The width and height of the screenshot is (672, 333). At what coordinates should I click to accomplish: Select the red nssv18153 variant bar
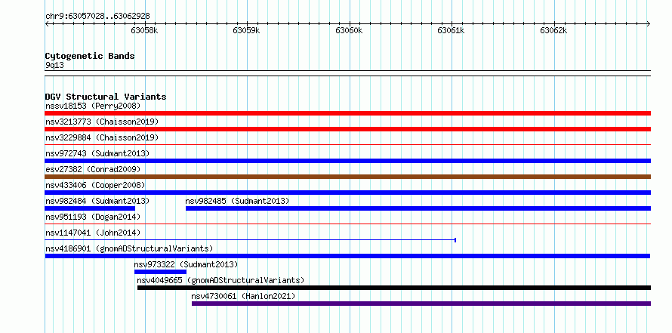pos(348,113)
